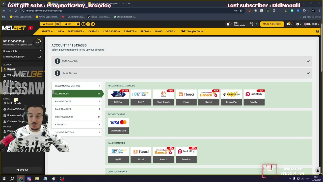Download the Android app button

48,24
